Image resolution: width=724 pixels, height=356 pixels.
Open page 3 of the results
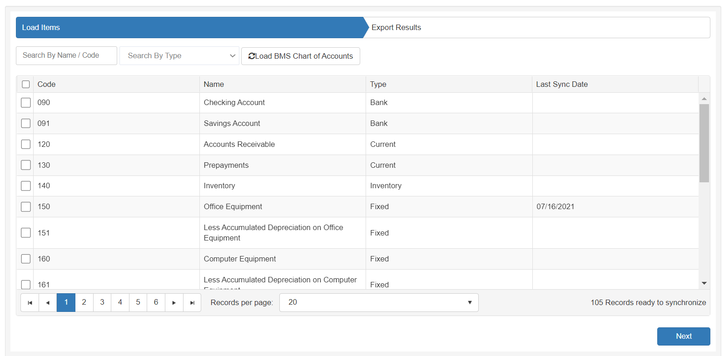102,303
